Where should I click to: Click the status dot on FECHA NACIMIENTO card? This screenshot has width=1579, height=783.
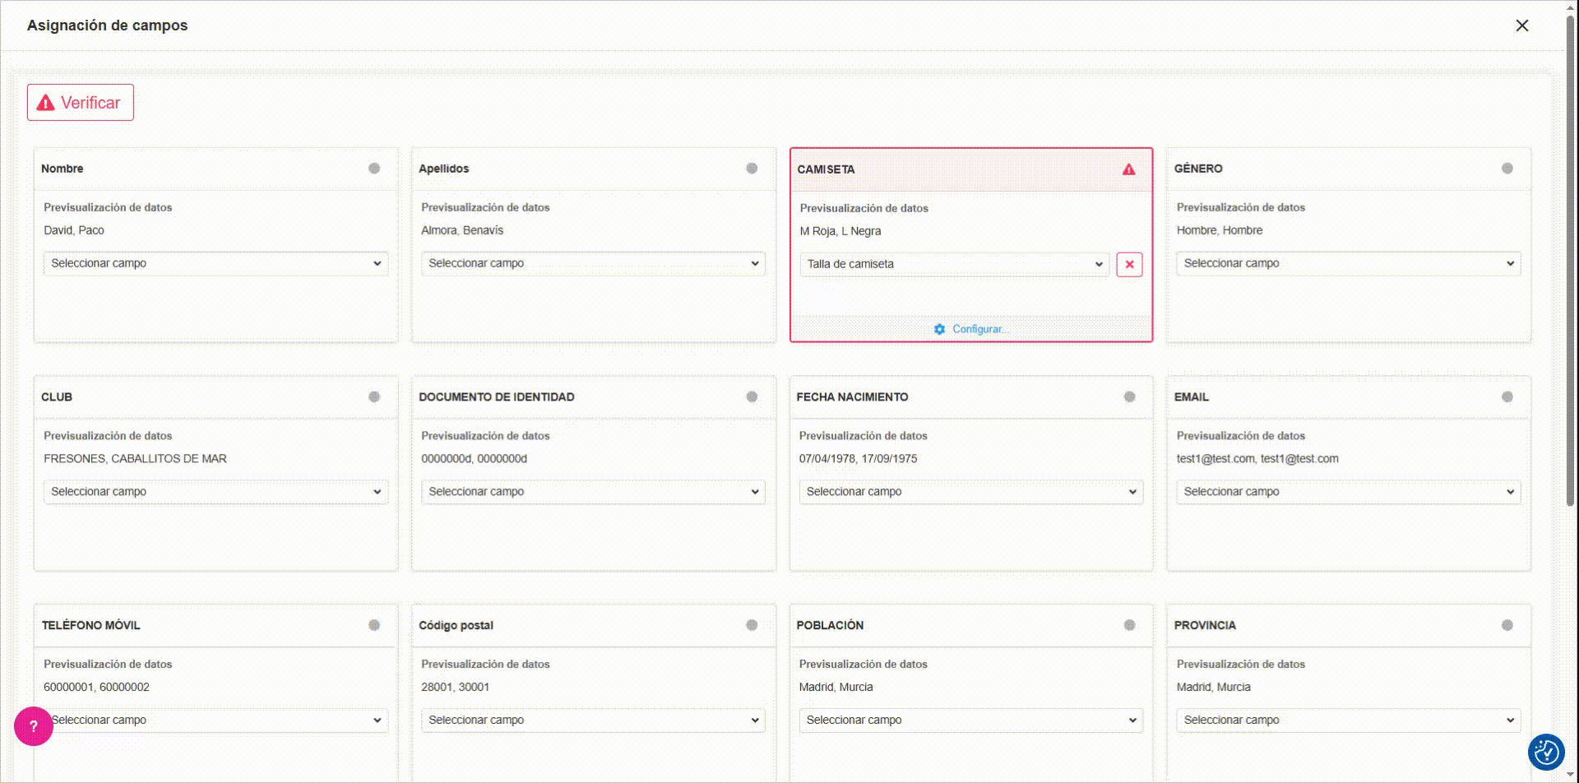[1129, 397]
